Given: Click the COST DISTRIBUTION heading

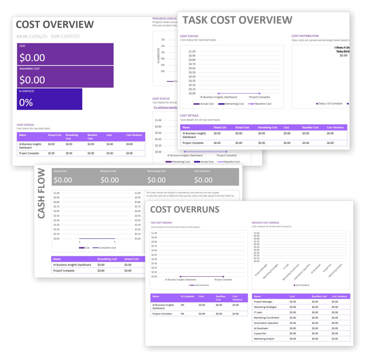Looking at the screenshot, I should (x=305, y=36).
